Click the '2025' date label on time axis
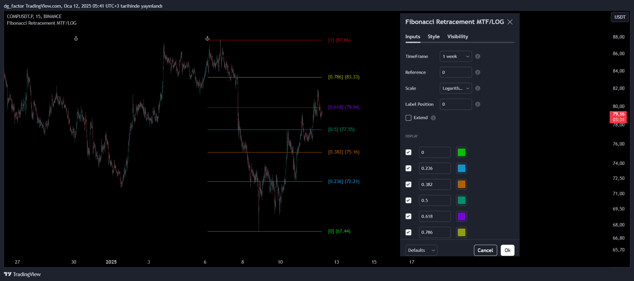634x281 pixels. tap(111, 262)
